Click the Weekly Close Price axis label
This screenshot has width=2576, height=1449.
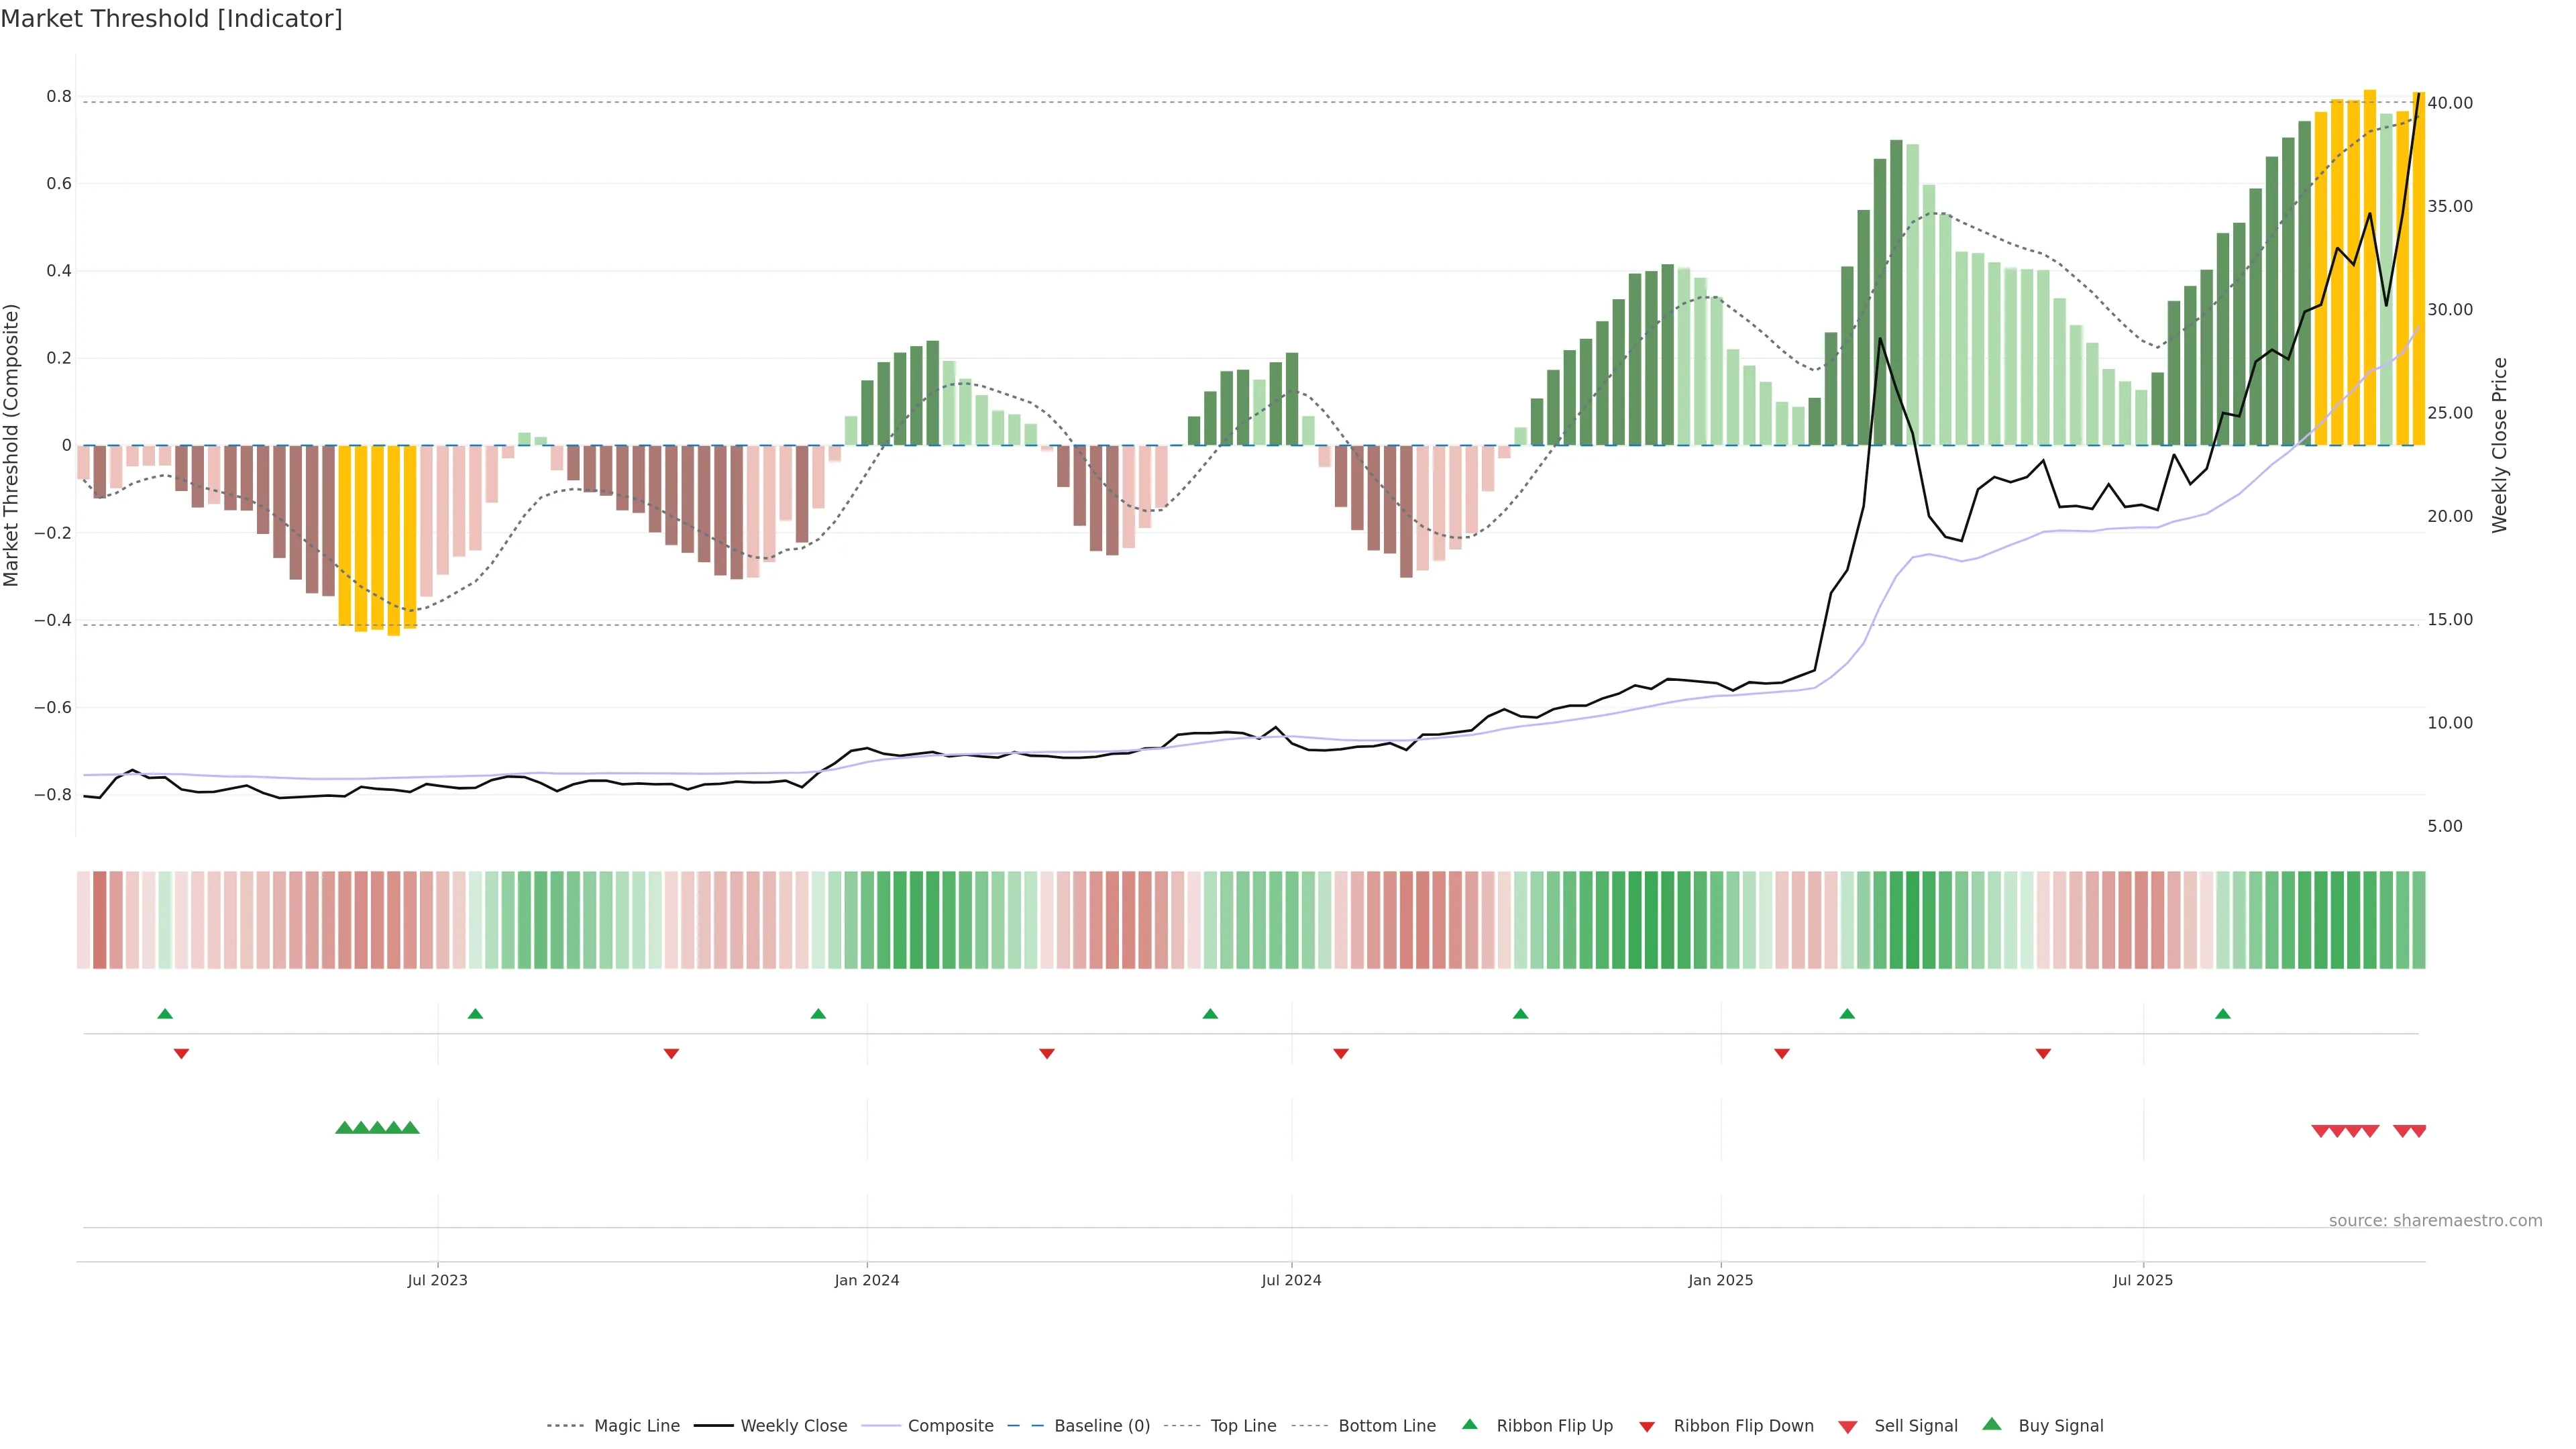pos(2499,445)
